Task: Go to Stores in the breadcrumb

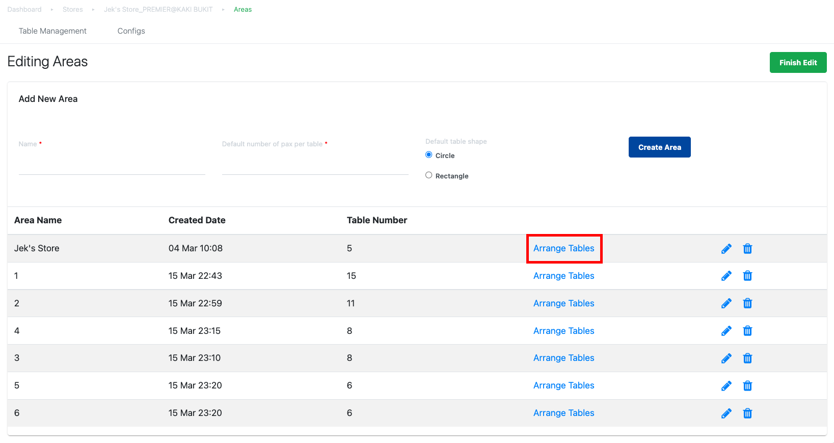Action: coord(73,10)
